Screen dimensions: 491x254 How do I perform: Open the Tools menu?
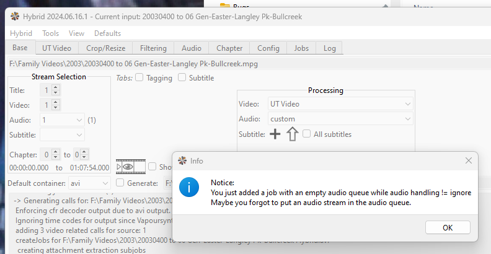51,33
